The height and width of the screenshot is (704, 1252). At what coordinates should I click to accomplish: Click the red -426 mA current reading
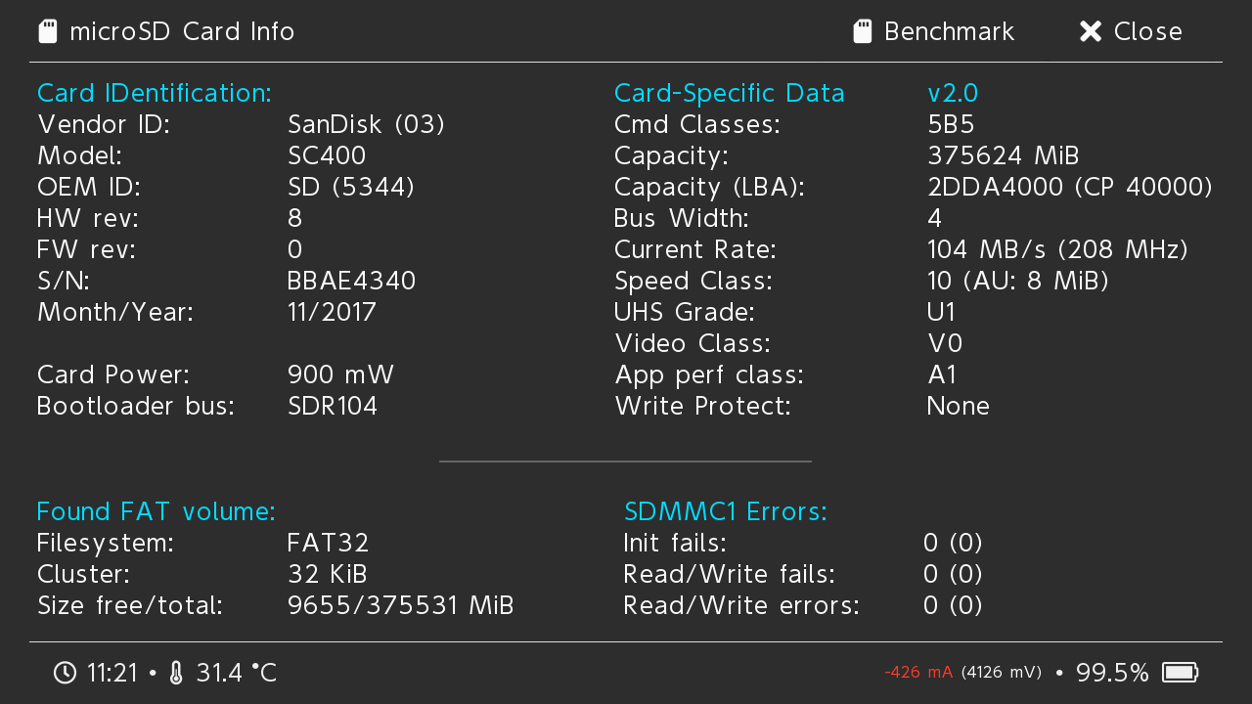point(918,673)
